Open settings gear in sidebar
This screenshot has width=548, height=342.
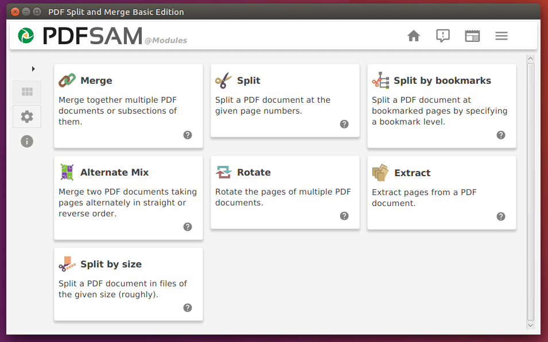(27, 116)
